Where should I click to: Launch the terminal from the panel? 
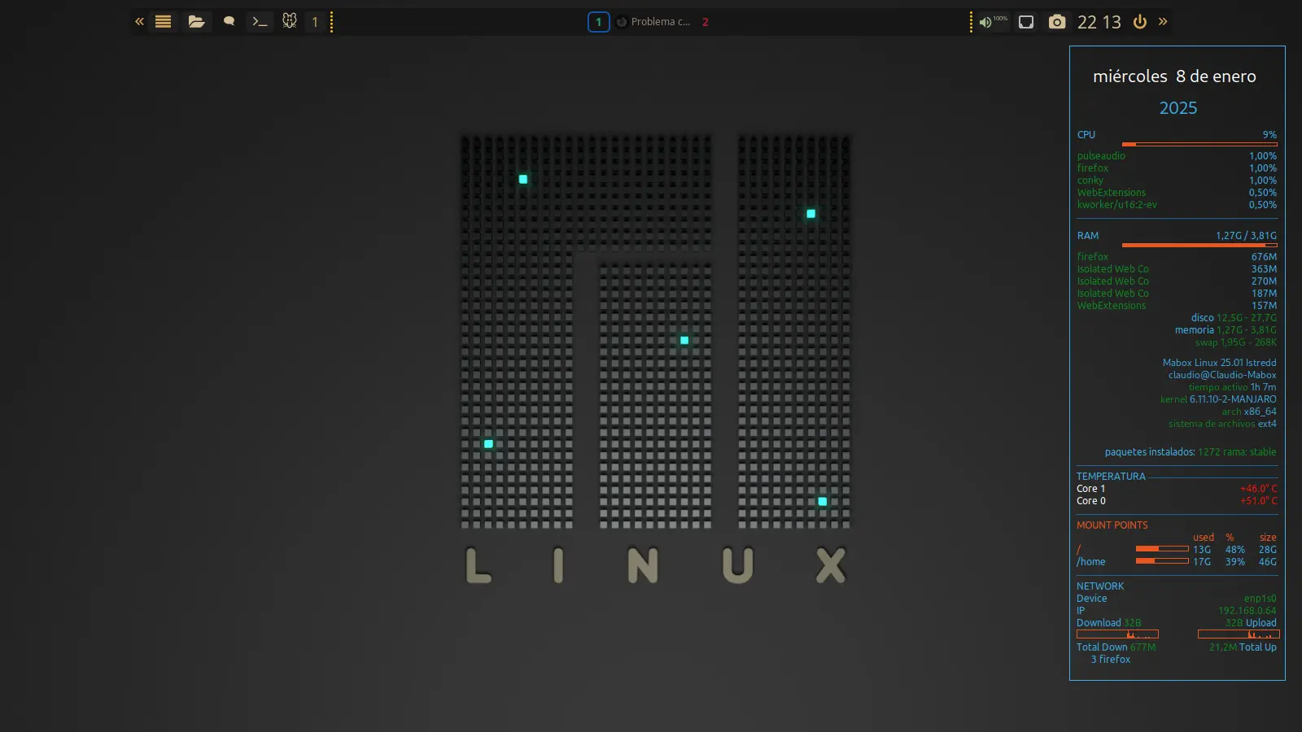pos(260,22)
